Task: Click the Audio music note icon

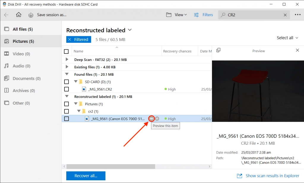Action: pyautogui.click(x=7, y=66)
